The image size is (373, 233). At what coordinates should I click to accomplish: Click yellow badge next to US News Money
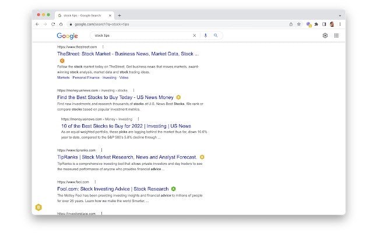pos(178,97)
